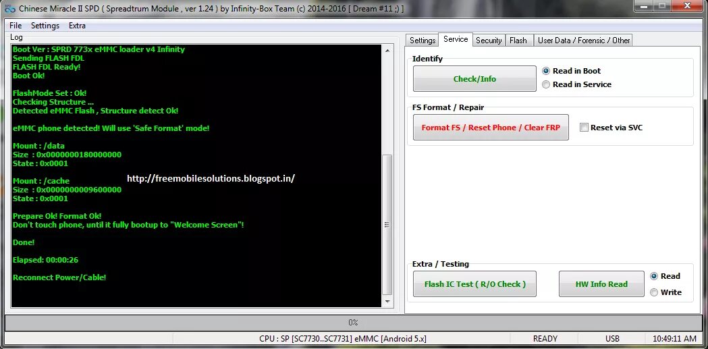Click log line 'Size : 0x0000000180000000'
The width and height of the screenshot is (708, 349).
(67, 155)
